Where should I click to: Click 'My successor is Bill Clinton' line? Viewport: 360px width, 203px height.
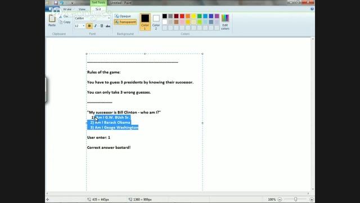coord(124,112)
